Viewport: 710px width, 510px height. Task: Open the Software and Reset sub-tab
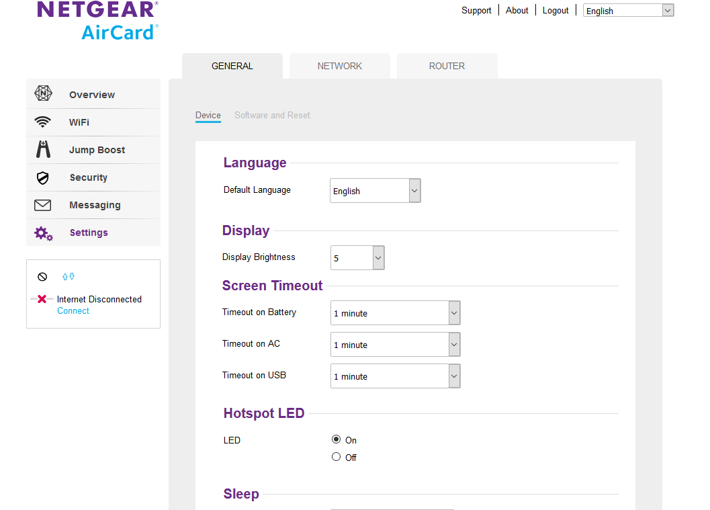pos(272,115)
